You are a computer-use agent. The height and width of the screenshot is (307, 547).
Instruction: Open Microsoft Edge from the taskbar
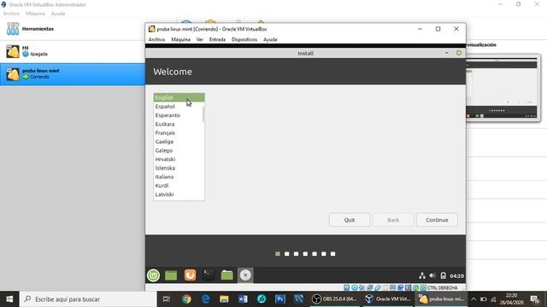click(205, 299)
